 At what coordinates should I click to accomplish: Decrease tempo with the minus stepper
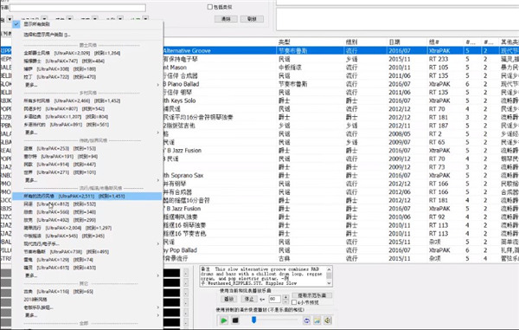click(286, 301)
